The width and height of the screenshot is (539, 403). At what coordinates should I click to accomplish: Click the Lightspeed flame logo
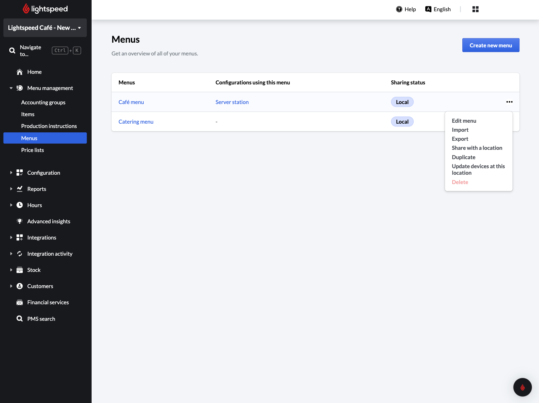(x=26, y=9)
